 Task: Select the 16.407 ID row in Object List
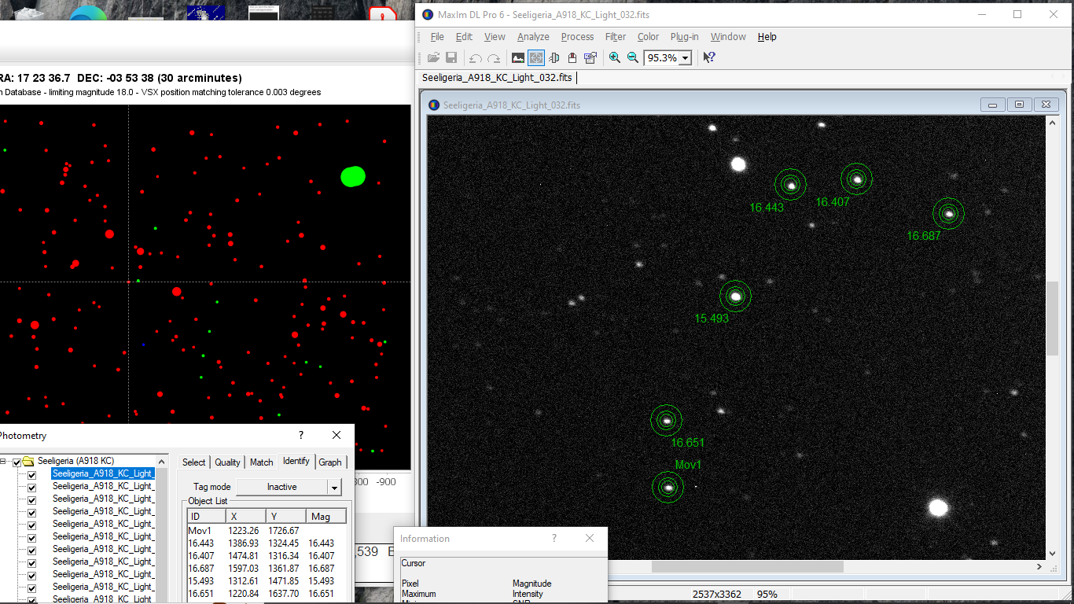267,556
